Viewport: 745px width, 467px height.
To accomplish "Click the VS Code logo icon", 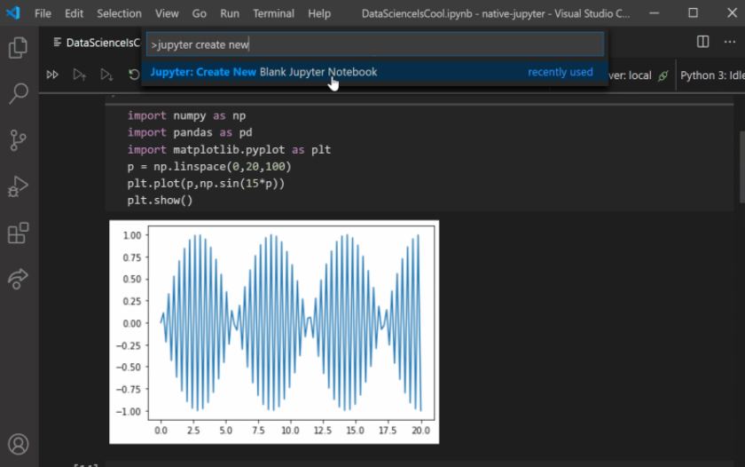I will pos(12,12).
